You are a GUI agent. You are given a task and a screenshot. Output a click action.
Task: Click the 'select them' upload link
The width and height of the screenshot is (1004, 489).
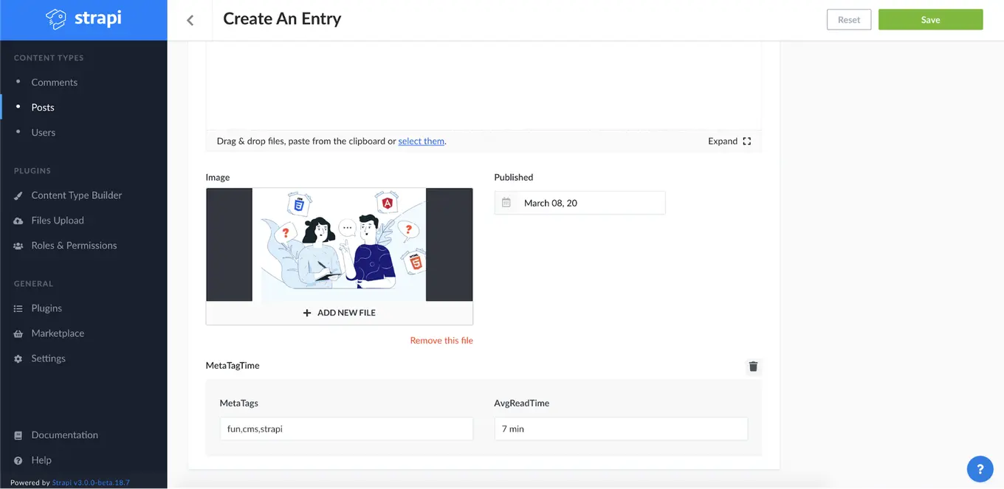point(421,140)
